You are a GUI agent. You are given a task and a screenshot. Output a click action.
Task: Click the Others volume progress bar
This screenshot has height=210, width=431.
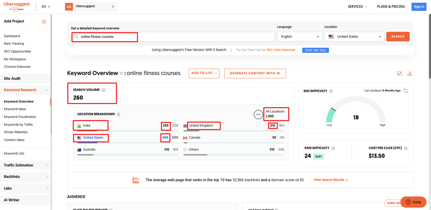click(x=234, y=155)
